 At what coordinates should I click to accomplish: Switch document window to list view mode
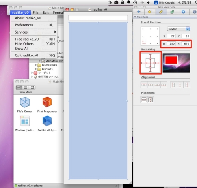tap(26, 88)
